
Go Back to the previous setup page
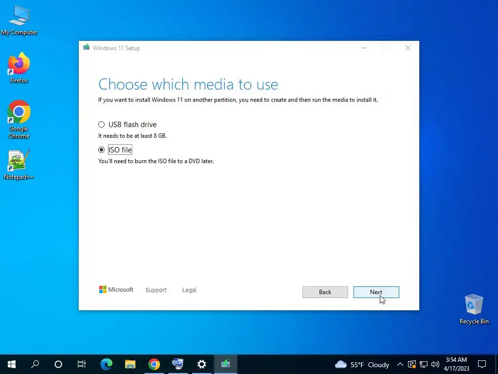pos(325,292)
